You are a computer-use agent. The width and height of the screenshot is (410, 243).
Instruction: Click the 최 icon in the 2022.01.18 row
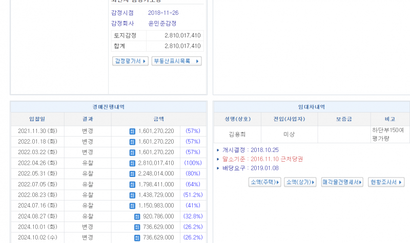[x=132, y=142]
